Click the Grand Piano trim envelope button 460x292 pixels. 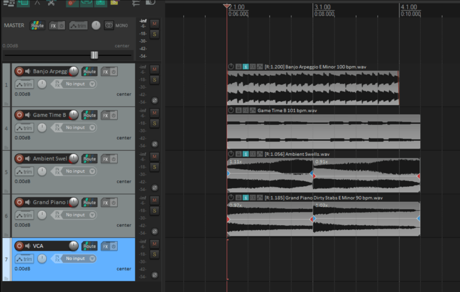click(24, 215)
